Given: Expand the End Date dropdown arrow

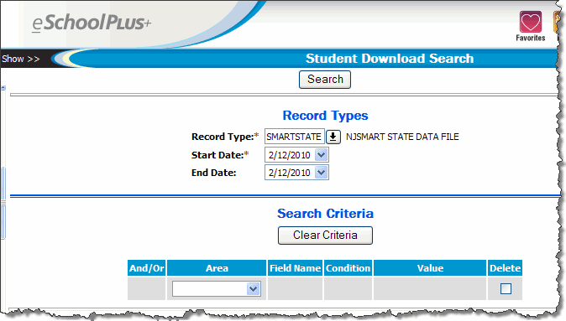Looking at the screenshot, I should [x=322, y=173].
